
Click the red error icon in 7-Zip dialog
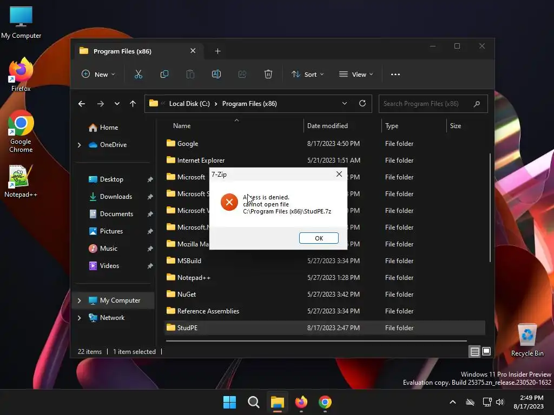tap(229, 202)
